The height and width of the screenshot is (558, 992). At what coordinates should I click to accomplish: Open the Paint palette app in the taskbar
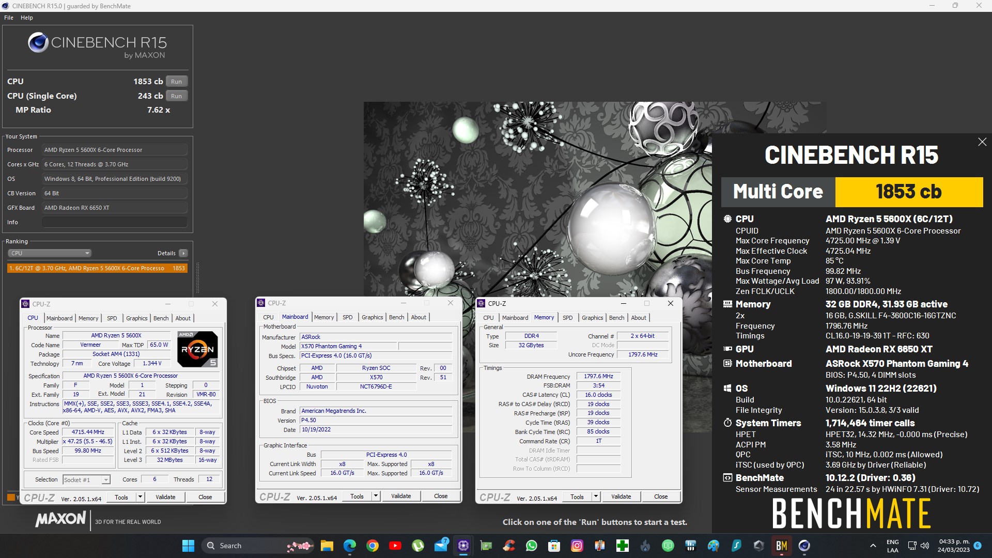[714, 546]
